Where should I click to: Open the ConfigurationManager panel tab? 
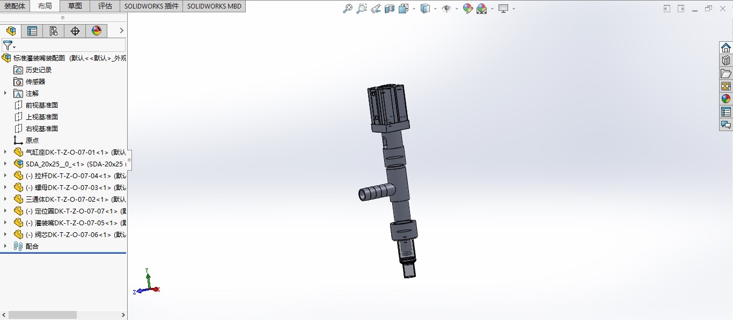coord(54,31)
